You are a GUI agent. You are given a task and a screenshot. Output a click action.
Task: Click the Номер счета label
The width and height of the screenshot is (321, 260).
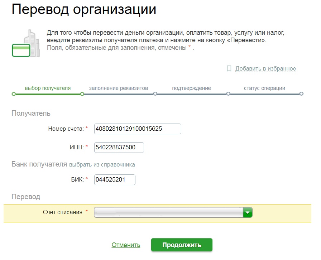66,129
